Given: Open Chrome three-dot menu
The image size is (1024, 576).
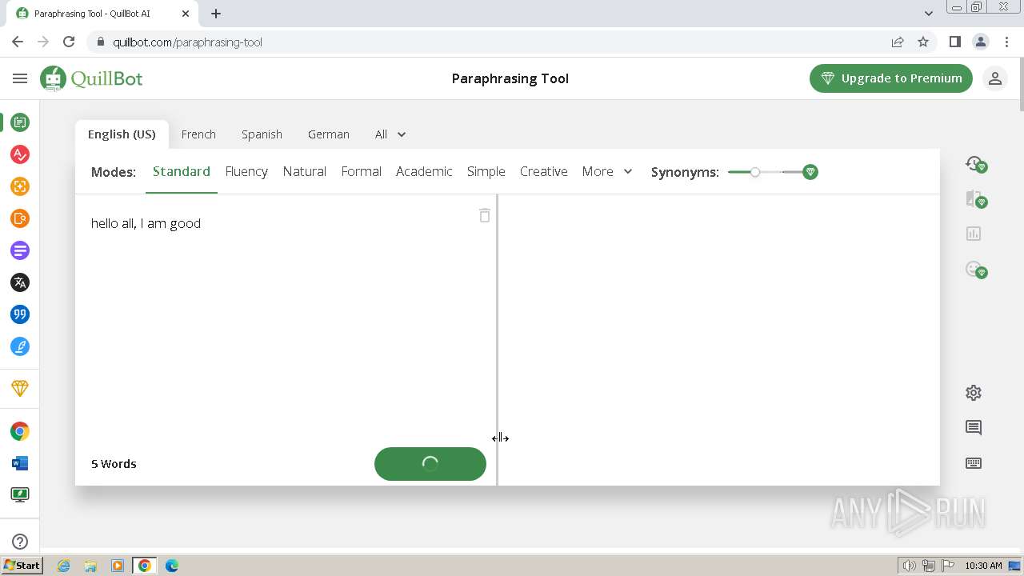Looking at the screenshot, I should point(1006,42).
